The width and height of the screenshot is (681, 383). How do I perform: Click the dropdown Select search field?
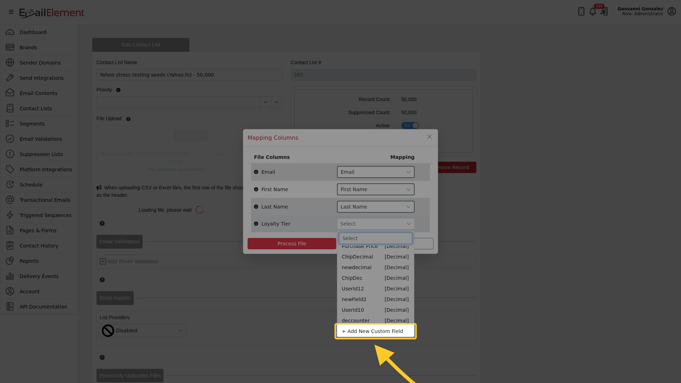(375, 238)
